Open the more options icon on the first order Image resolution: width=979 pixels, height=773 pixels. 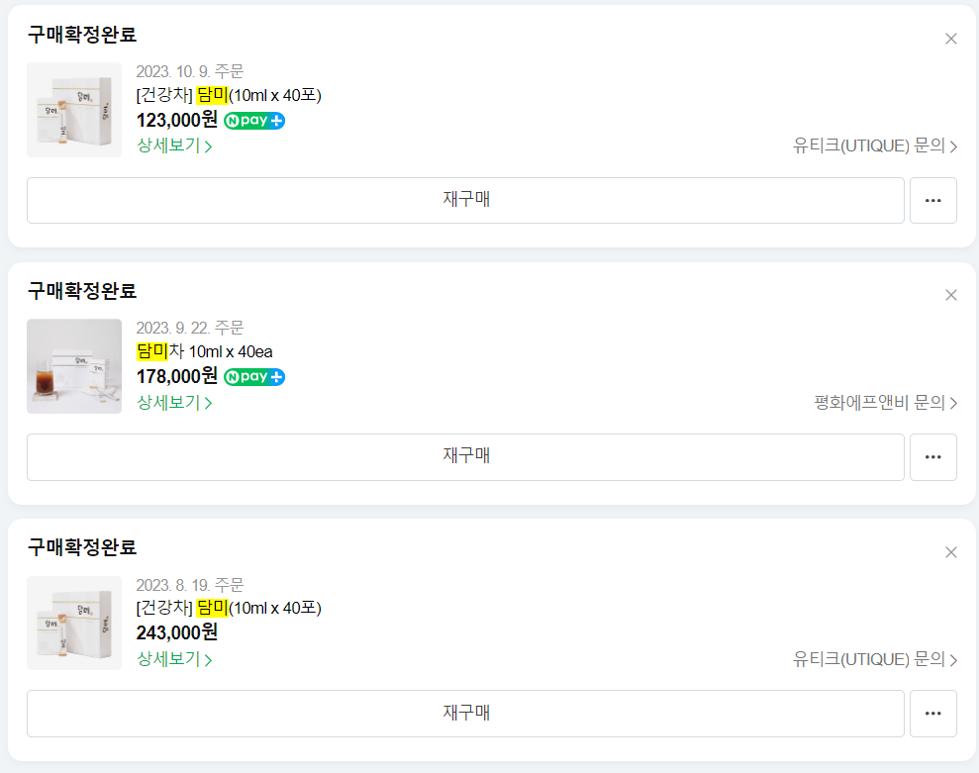tap(932, 200)
